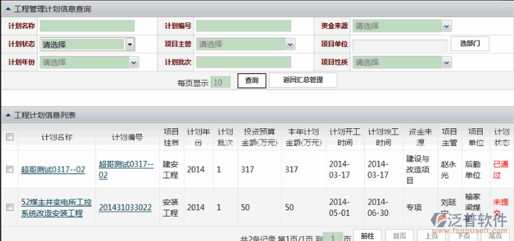The height and width of the screenshot is (241, 514).
Task: Check the 52煤主井变电所 row checkbox
Action: pos(10,207)
